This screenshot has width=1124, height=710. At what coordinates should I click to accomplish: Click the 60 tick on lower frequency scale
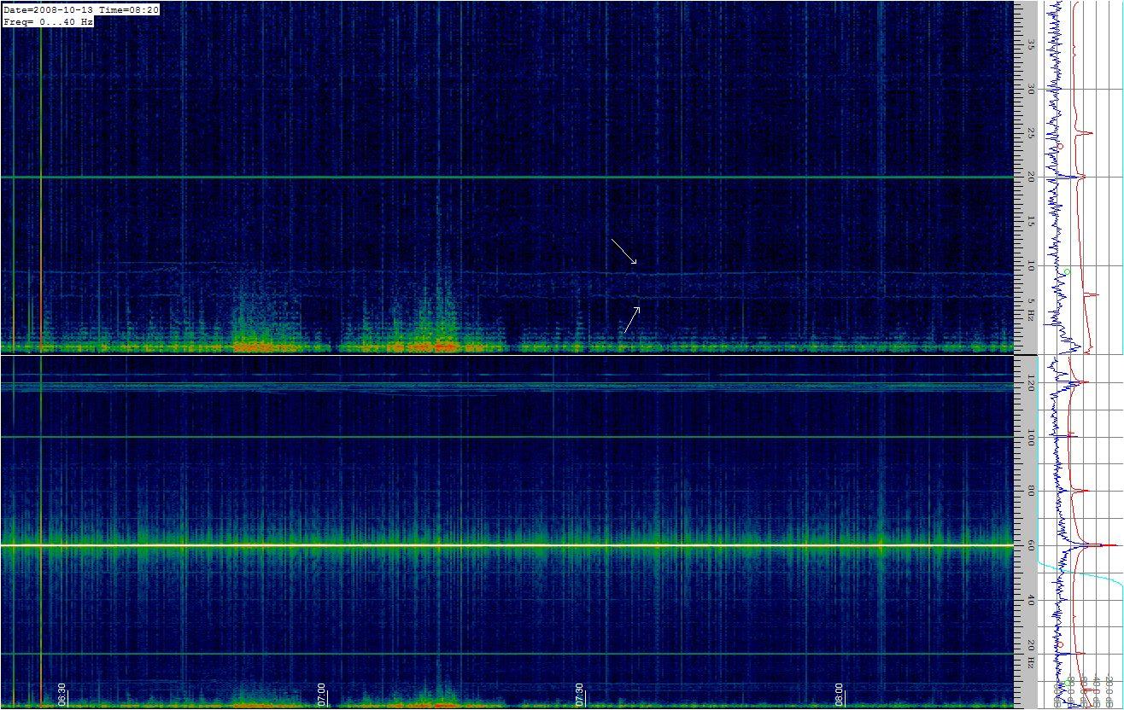[x=1031, y=546]
